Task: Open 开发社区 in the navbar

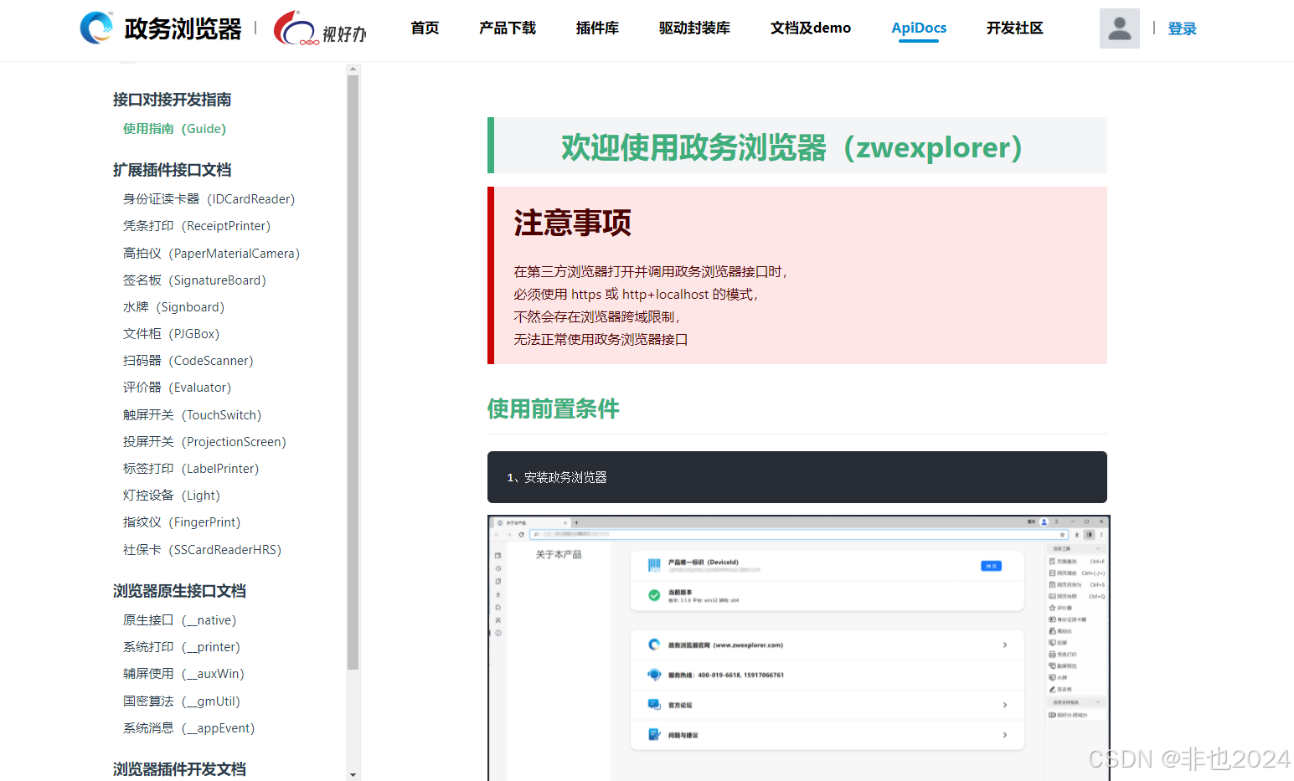Action: tap(1015, 28)
